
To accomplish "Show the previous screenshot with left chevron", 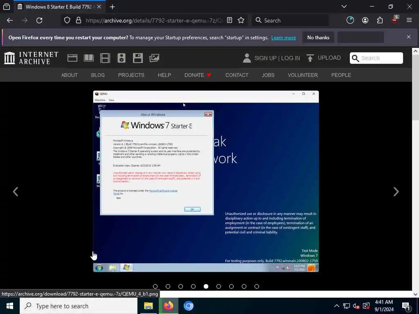I will point(16,191).
